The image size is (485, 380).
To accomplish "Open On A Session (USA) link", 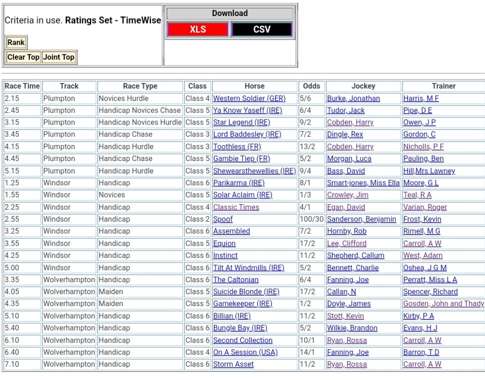I will [x=245, y=352].
